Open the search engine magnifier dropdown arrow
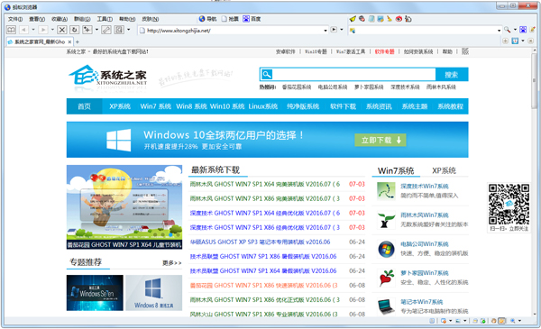 click(515, 30)
